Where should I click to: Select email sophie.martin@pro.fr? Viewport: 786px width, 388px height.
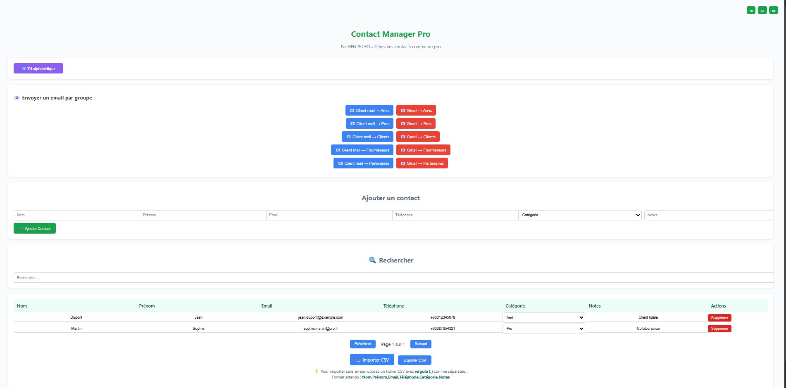[x=321, y=329]
